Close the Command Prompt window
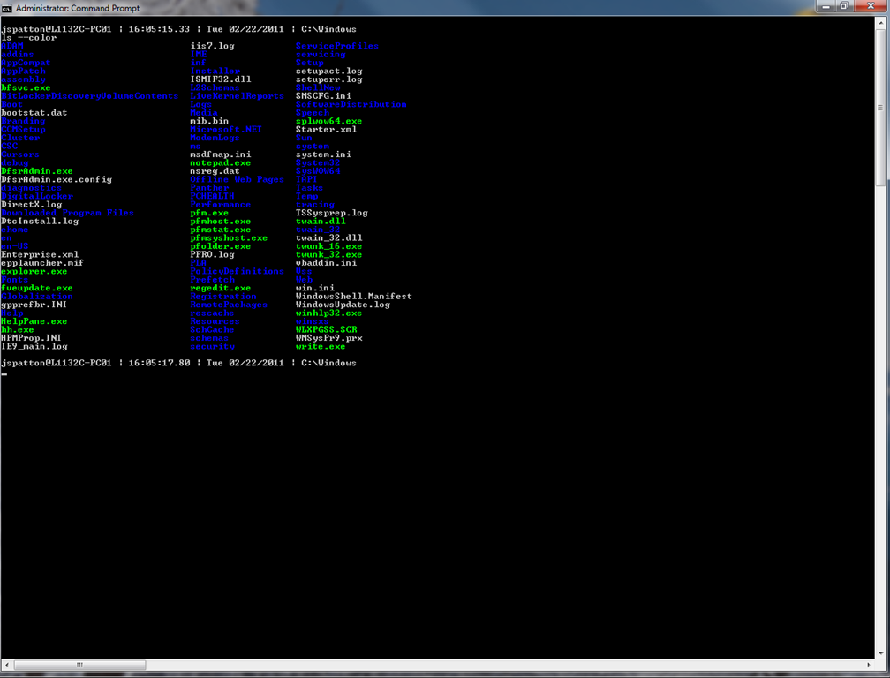The width and height of the screenshot is (890, 678). [x=870, y=7]
